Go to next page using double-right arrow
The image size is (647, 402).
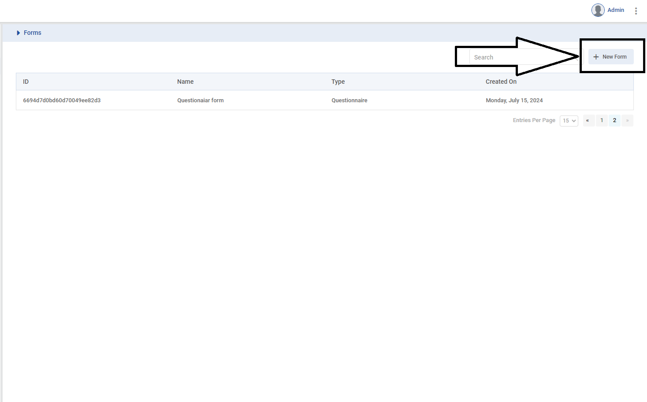pos(627,120)
